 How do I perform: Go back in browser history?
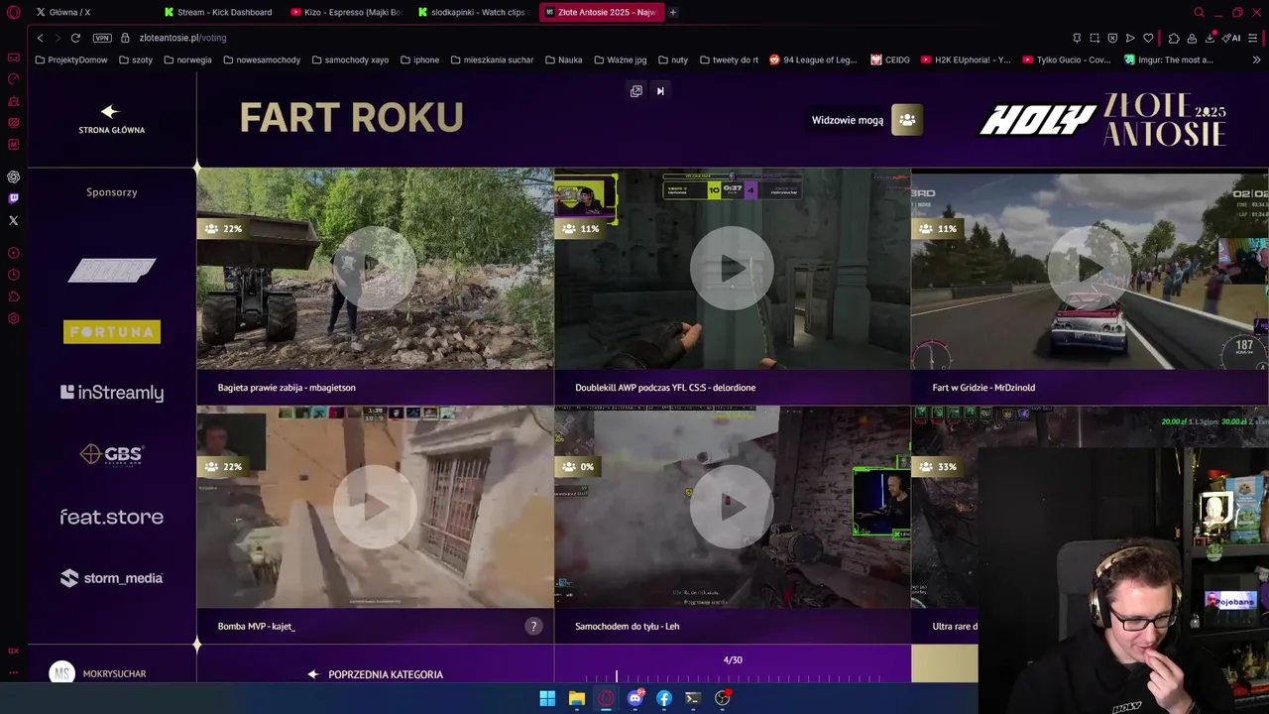pyautogui.click(x=40, y=38)
